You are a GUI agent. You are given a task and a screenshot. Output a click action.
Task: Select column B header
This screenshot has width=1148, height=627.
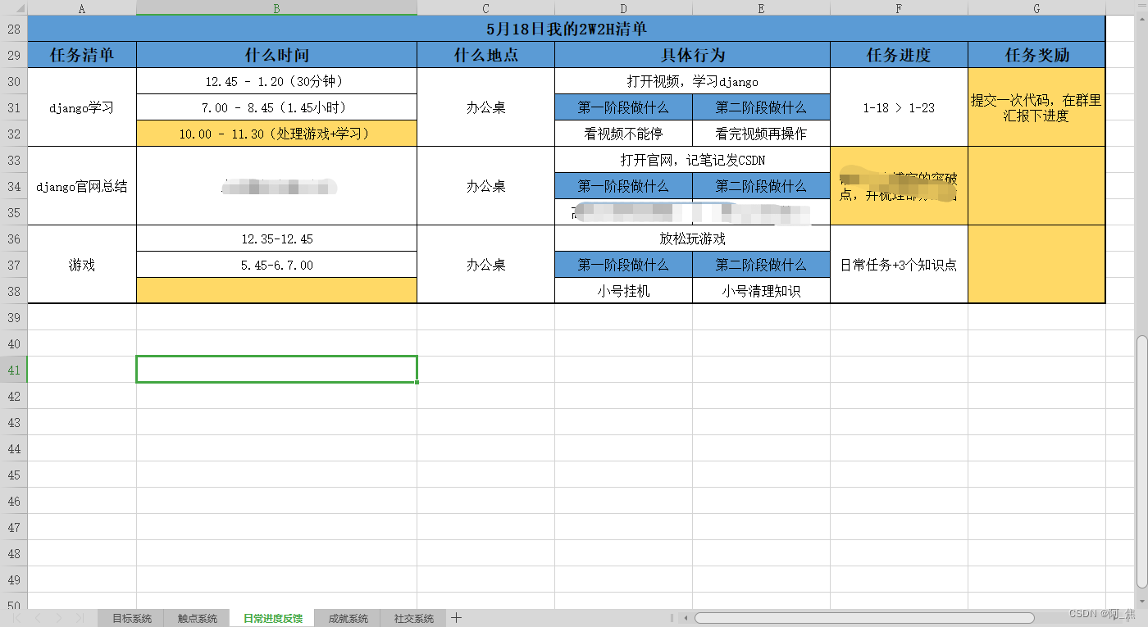[x=276, y=8]
